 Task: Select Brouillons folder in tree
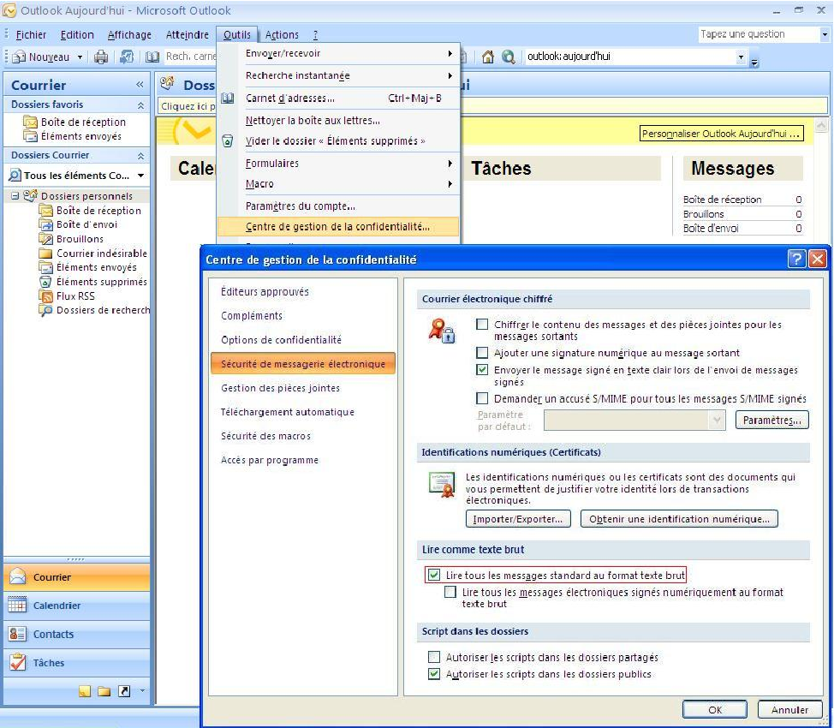point(80,239)
